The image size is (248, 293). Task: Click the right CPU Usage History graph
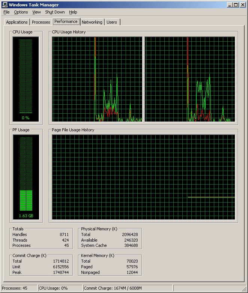[x=190, y=79]
